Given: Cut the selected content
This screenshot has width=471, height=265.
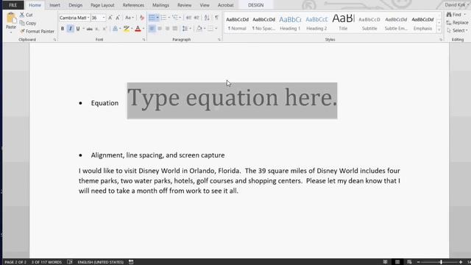Looking at the screenshot, I should (26, 15).
